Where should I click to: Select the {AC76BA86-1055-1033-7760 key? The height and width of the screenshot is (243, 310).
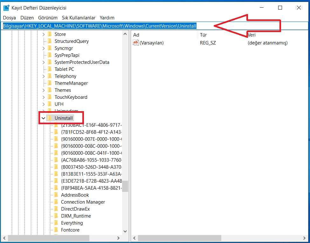[x=91, y=160]
